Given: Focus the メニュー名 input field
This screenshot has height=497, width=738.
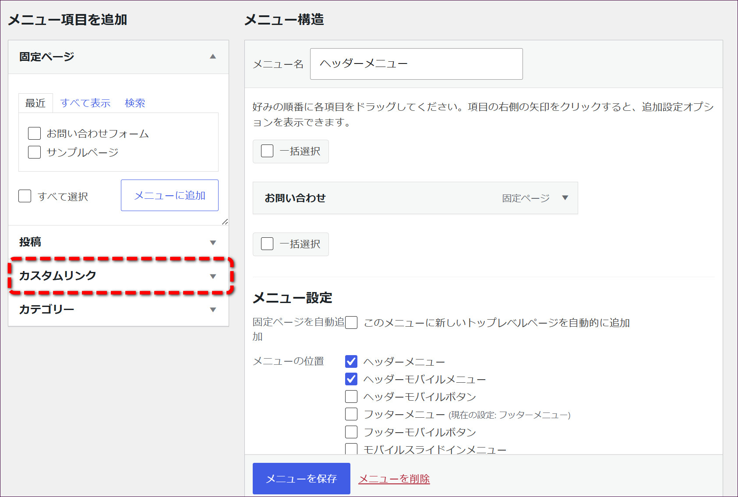Looking at the screenshot, I should click(416, 64).
